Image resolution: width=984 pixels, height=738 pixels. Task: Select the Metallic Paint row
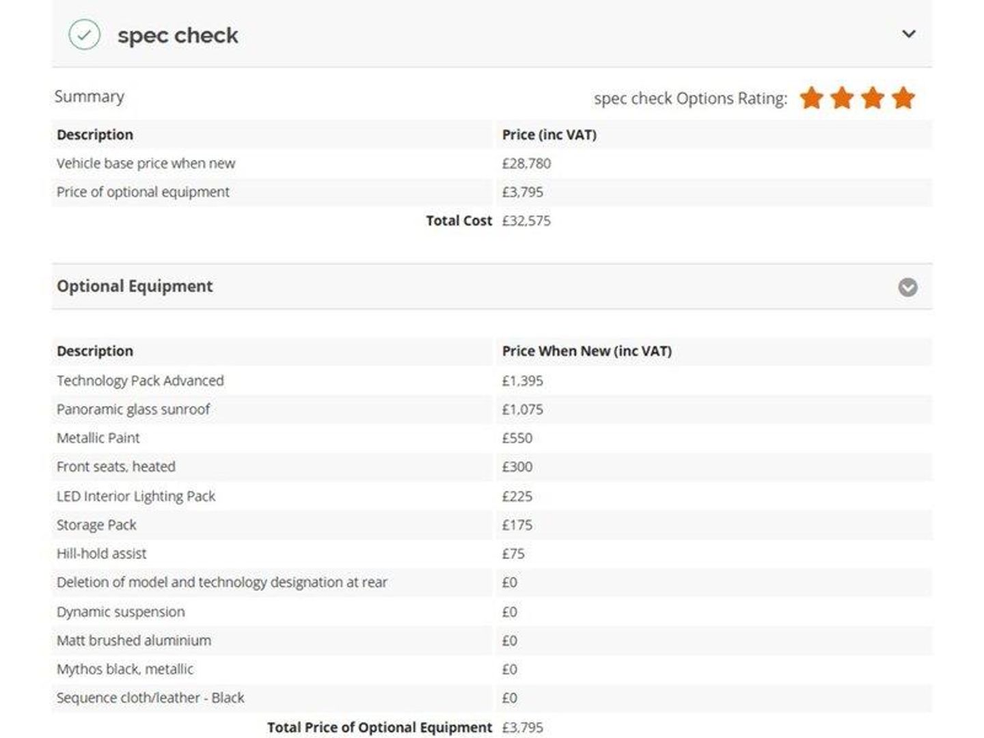click(492, 438)
